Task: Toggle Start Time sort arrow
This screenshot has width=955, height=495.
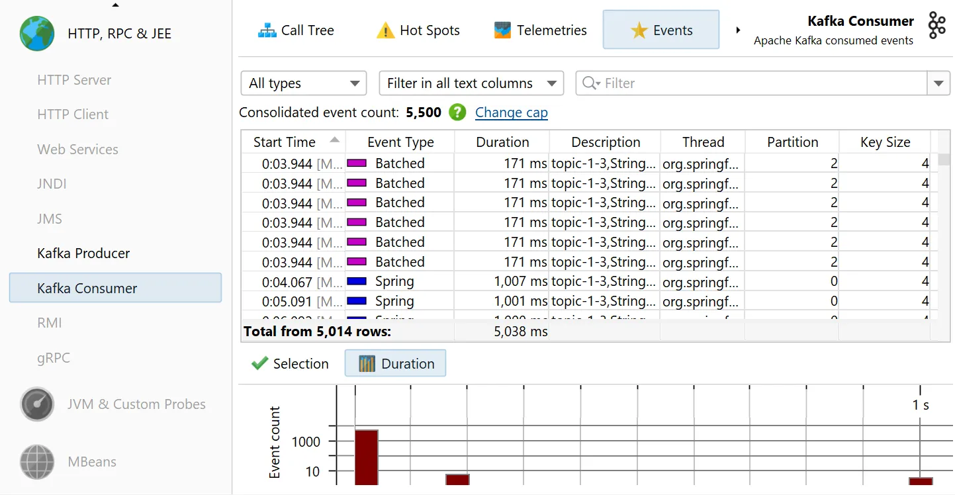Action: (x=334, y=140)
